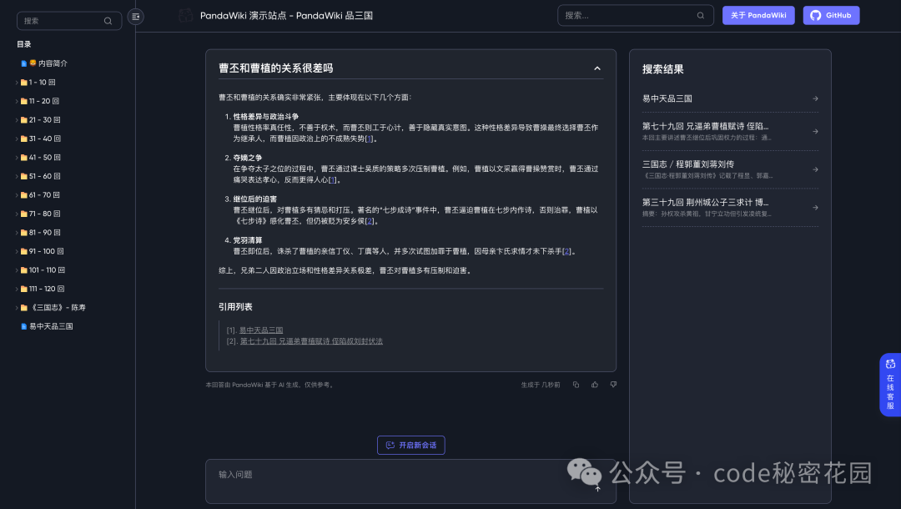901x509 pixels.
Task: Give thumbs up to the answer
Action: coord(595,385)
